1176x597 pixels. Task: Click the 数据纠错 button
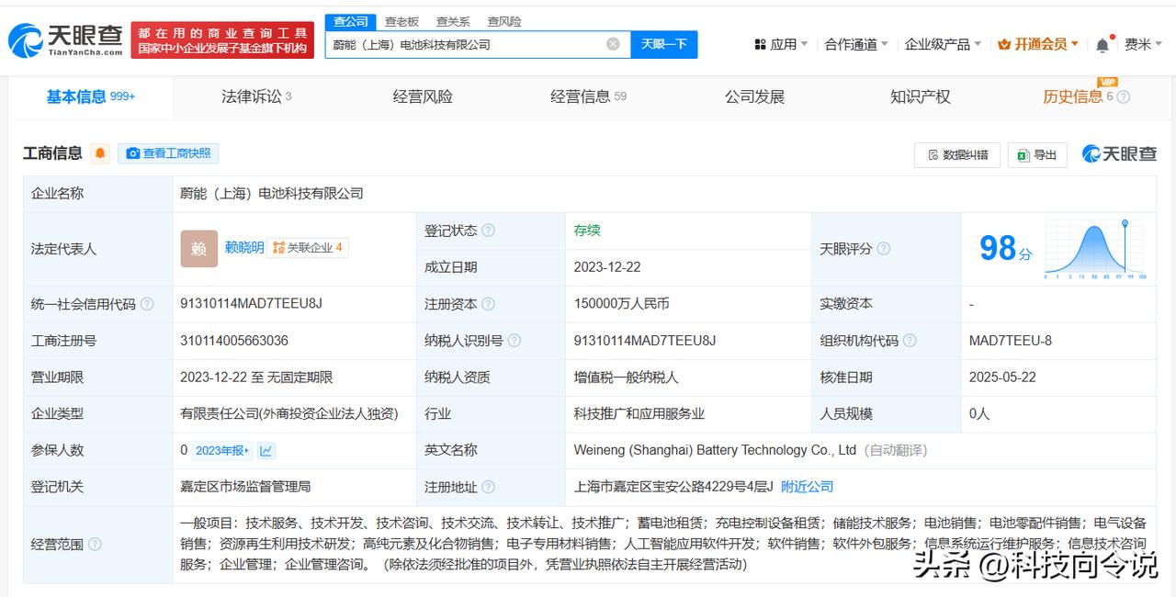957,154
